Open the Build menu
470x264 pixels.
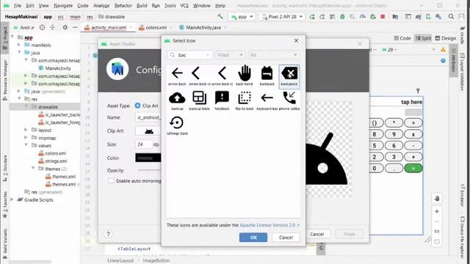point(142,5)
